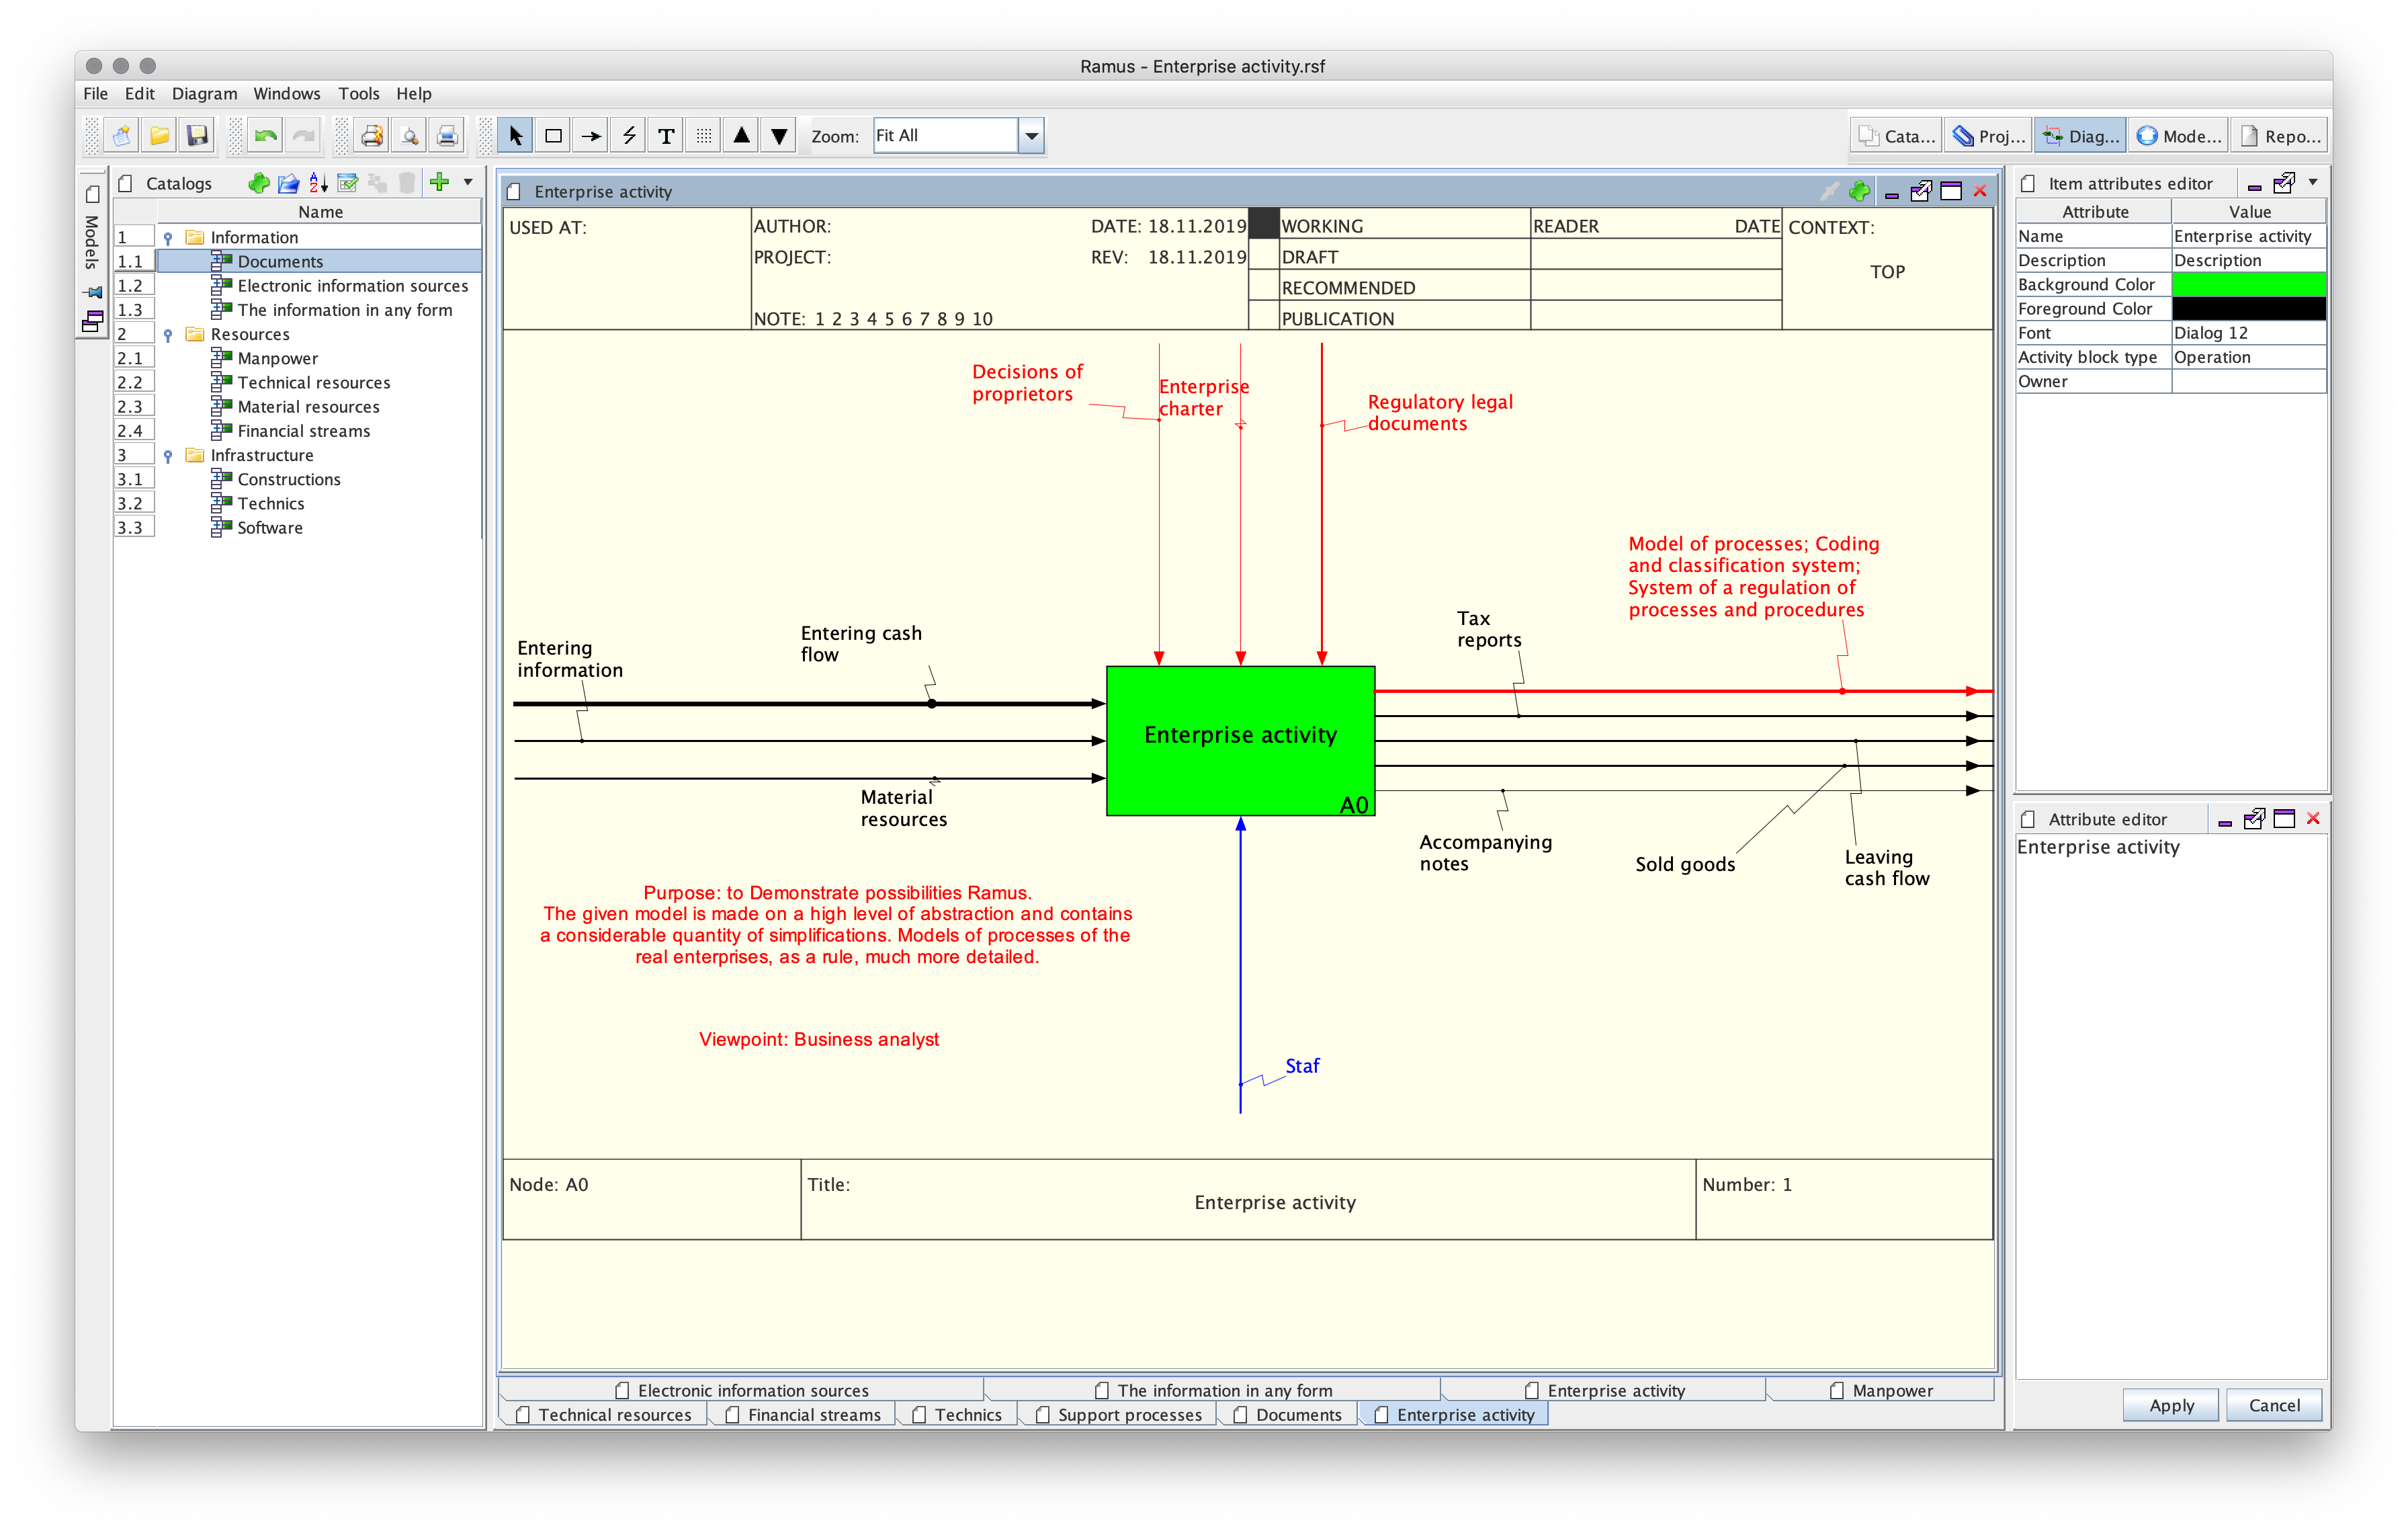This screenshot has height=1531, width=2408.
Task: Collapse the Infrastructure tree folder
Action: pos(168,456)
